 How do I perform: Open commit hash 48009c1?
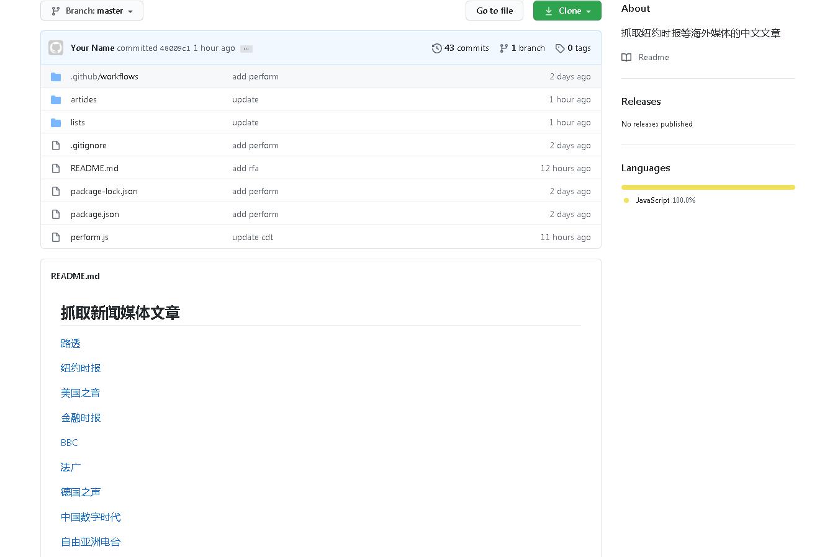click(x=175, y=48)
